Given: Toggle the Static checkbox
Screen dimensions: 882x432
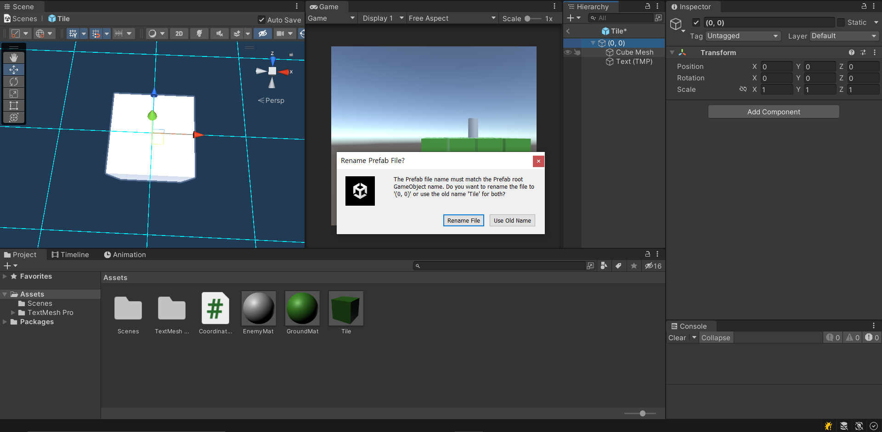Looking at the screenshot, I should point(841,22).
